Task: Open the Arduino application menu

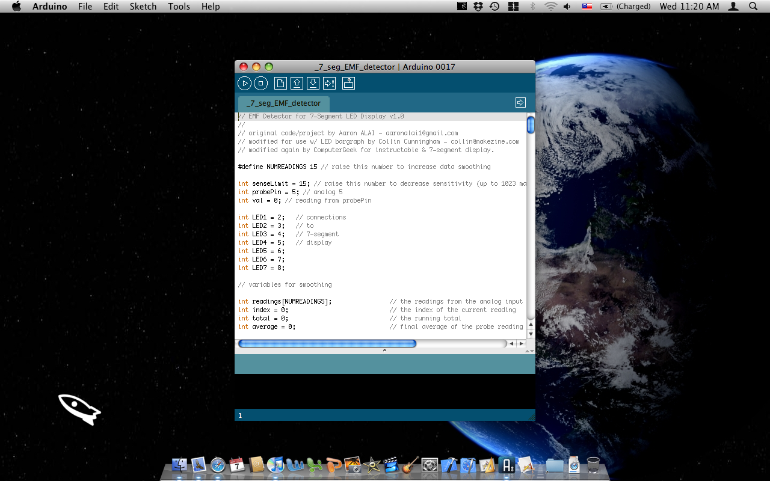Action: click(49, 7)
